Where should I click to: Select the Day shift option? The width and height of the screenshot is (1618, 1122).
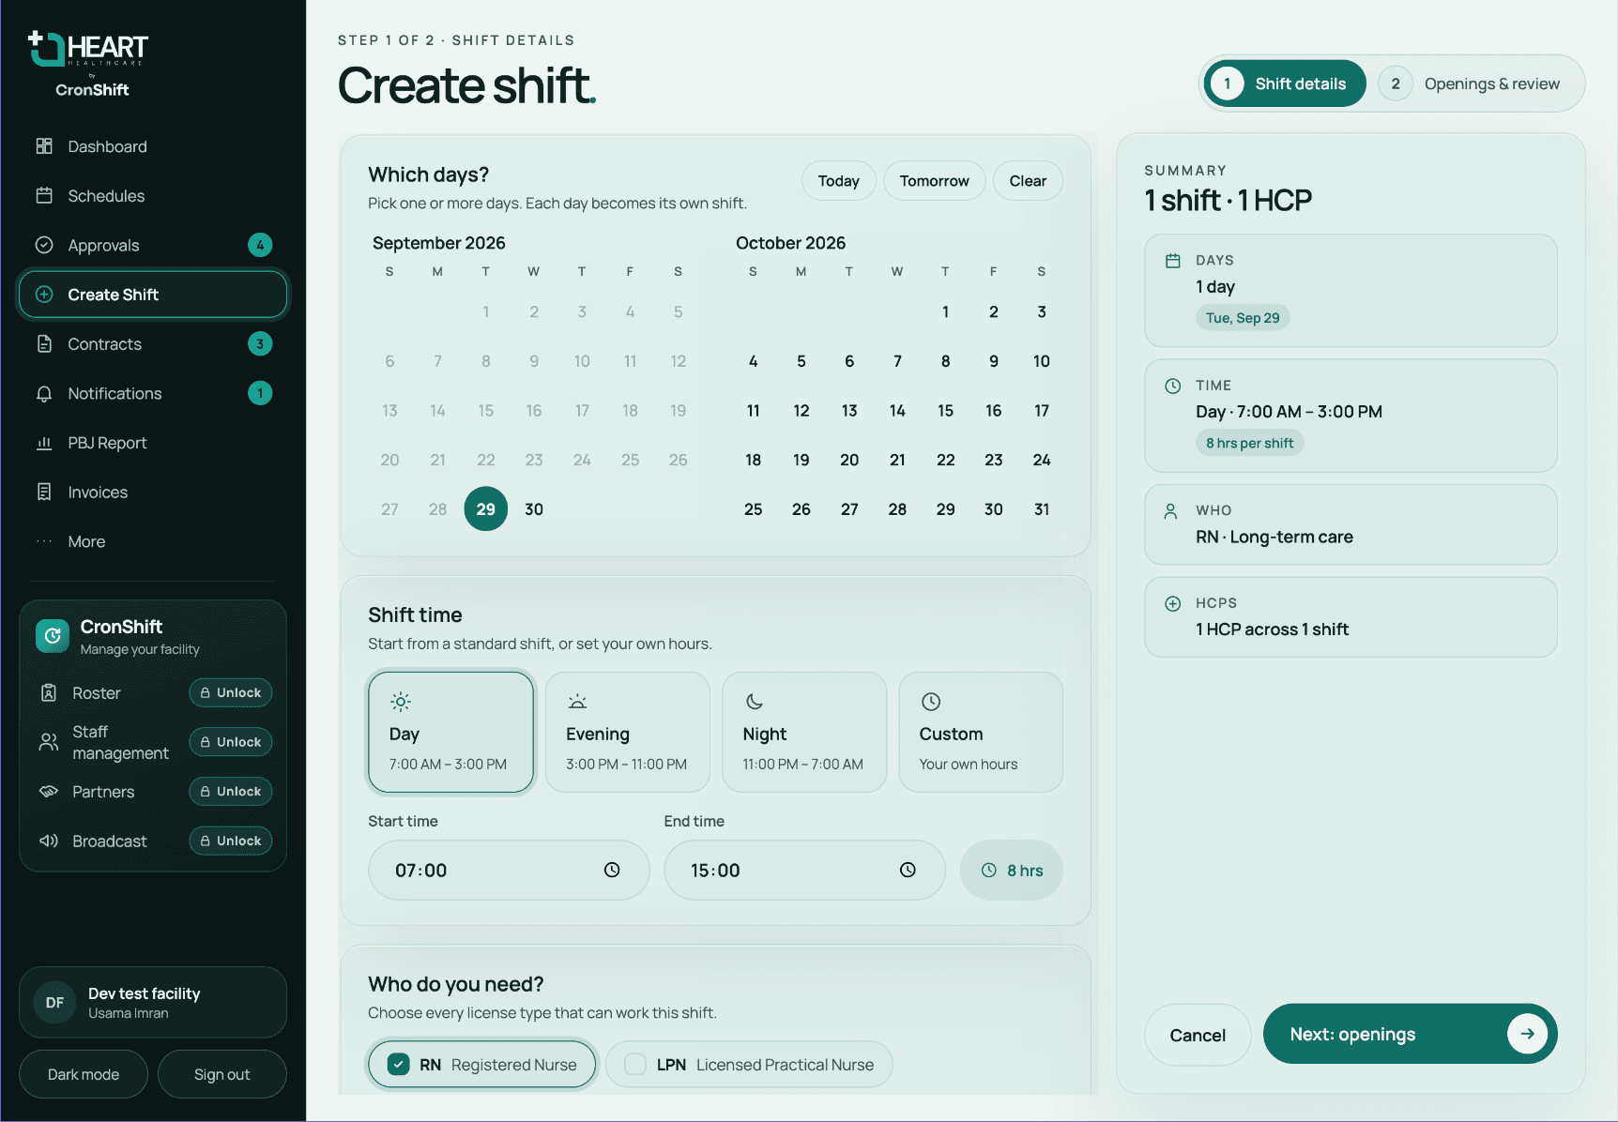(450, 732)
